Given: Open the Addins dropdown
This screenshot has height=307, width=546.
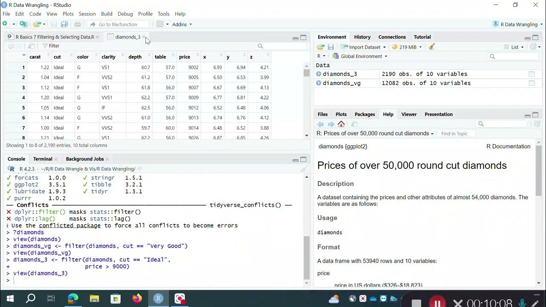Looking at the screenshot, I should (x=182, y=24).
